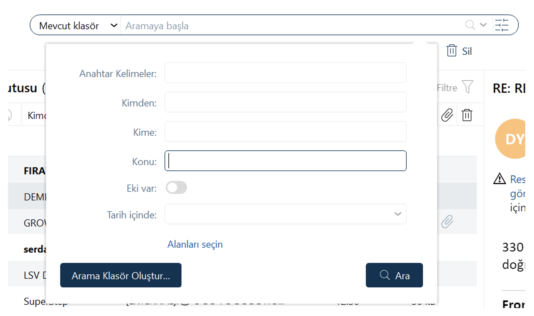
Task: Expand the Tarih içinde date dropdown
Action: pos(285,214)
